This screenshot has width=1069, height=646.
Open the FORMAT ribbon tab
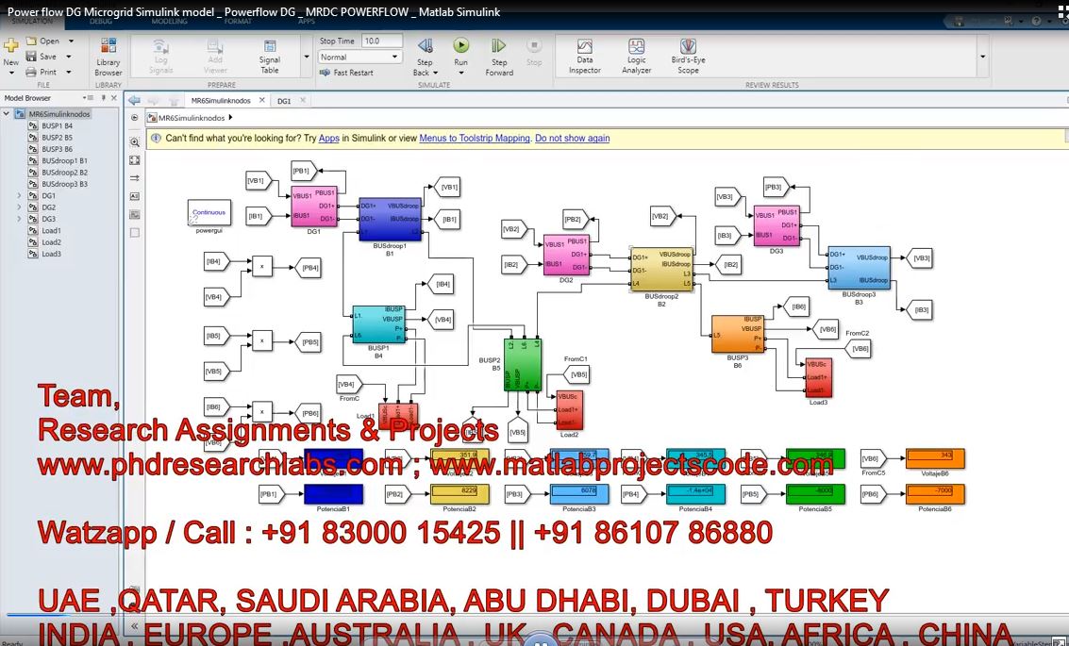click(x=238, y=21)
